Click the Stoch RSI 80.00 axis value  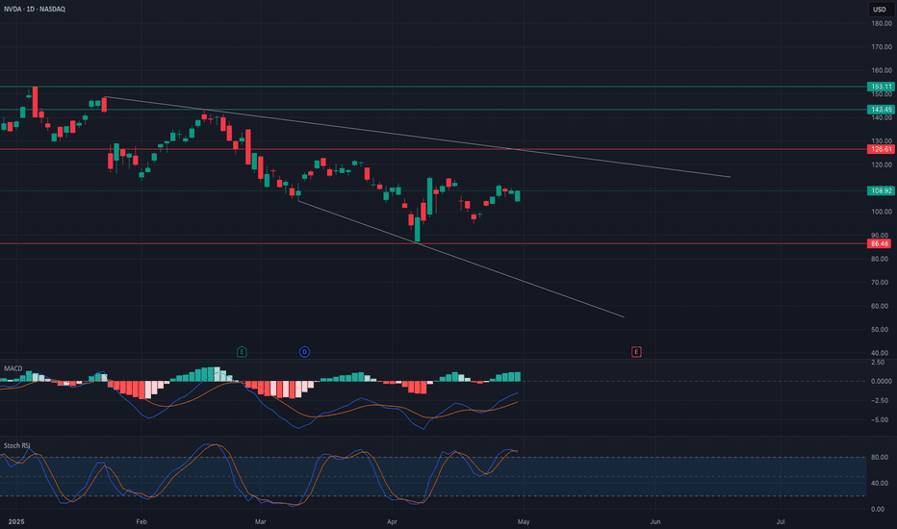pos(880,458)
